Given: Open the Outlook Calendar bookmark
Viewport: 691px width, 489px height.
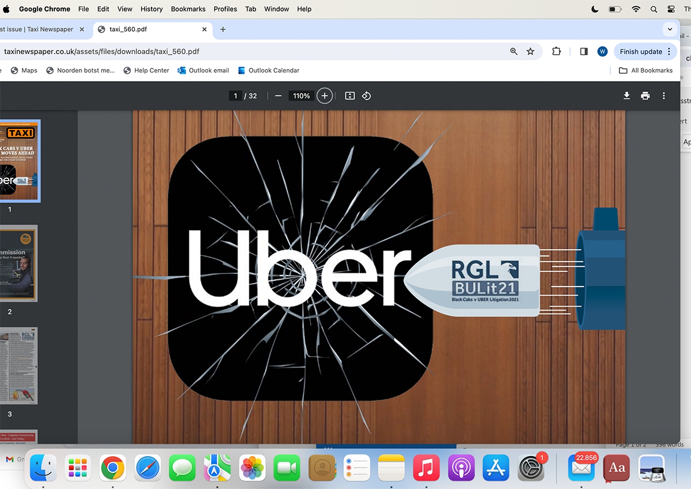Looking at the screenshot, I should [x=268, y=71].
